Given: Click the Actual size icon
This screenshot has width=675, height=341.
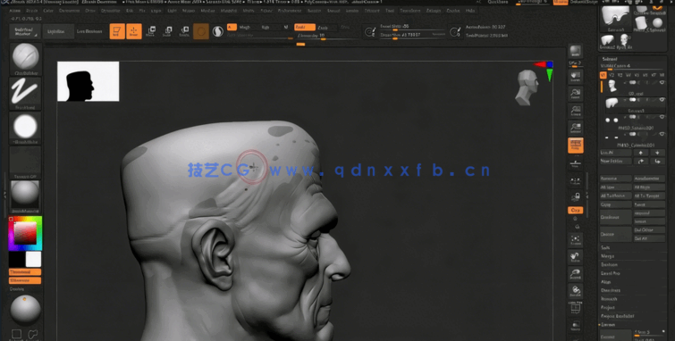Looking at the screenshot, I should (x=576, y=111).
